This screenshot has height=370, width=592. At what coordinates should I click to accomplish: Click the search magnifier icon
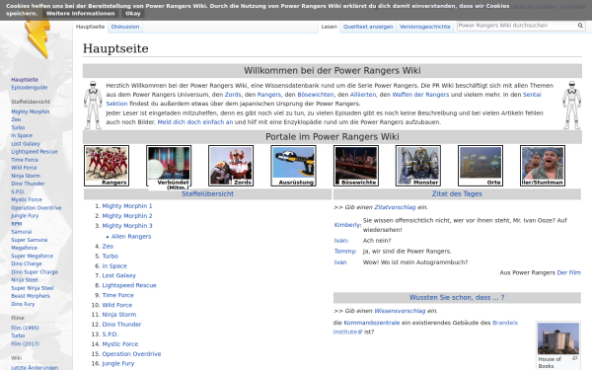coord(580,26)
